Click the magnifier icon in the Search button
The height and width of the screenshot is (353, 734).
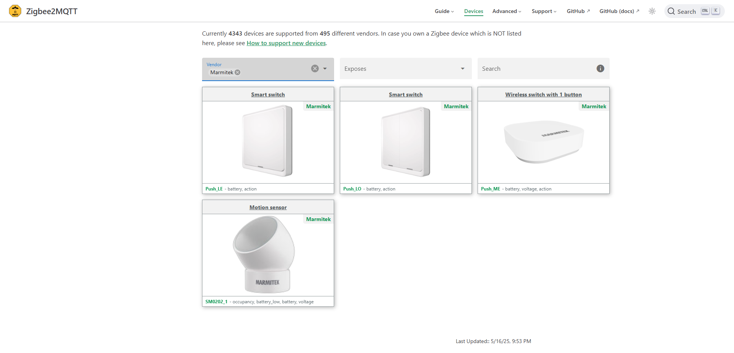coord(671,11)
